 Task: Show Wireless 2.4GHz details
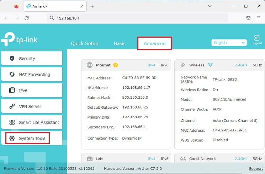point(241,65)
